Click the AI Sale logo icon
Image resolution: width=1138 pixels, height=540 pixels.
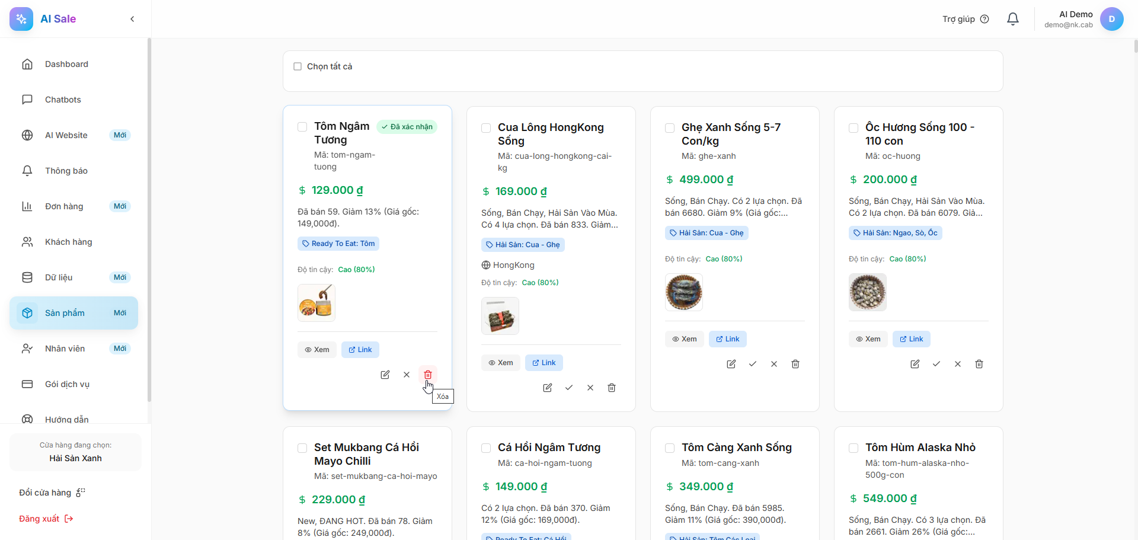[x=21, y=19]
